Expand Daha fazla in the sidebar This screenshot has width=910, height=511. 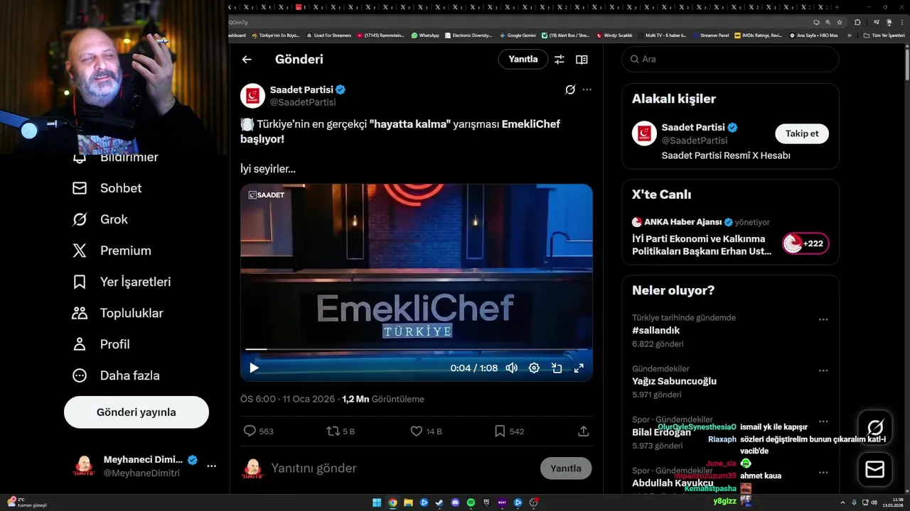coord(116,375)
